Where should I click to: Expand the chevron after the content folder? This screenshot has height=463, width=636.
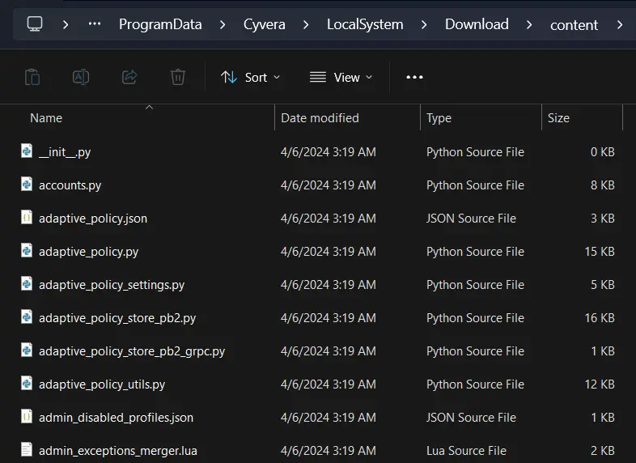point(620,24)
